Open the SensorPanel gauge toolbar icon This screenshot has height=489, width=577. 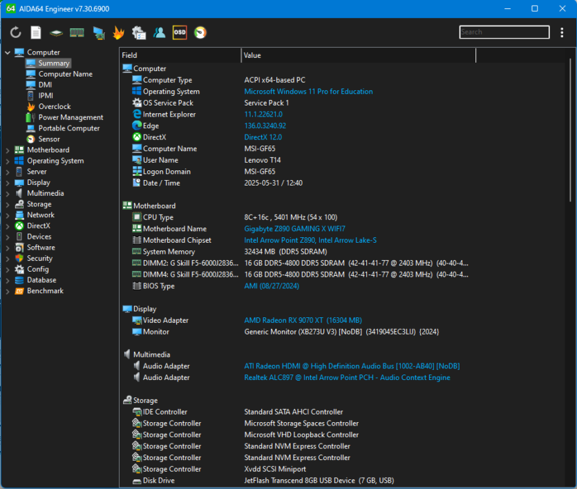(x=200, y=32)
